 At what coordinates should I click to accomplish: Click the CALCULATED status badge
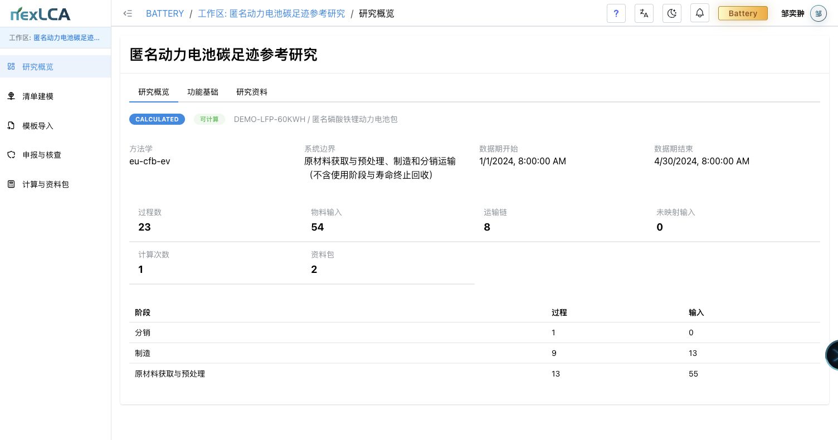tap(157, 119)
